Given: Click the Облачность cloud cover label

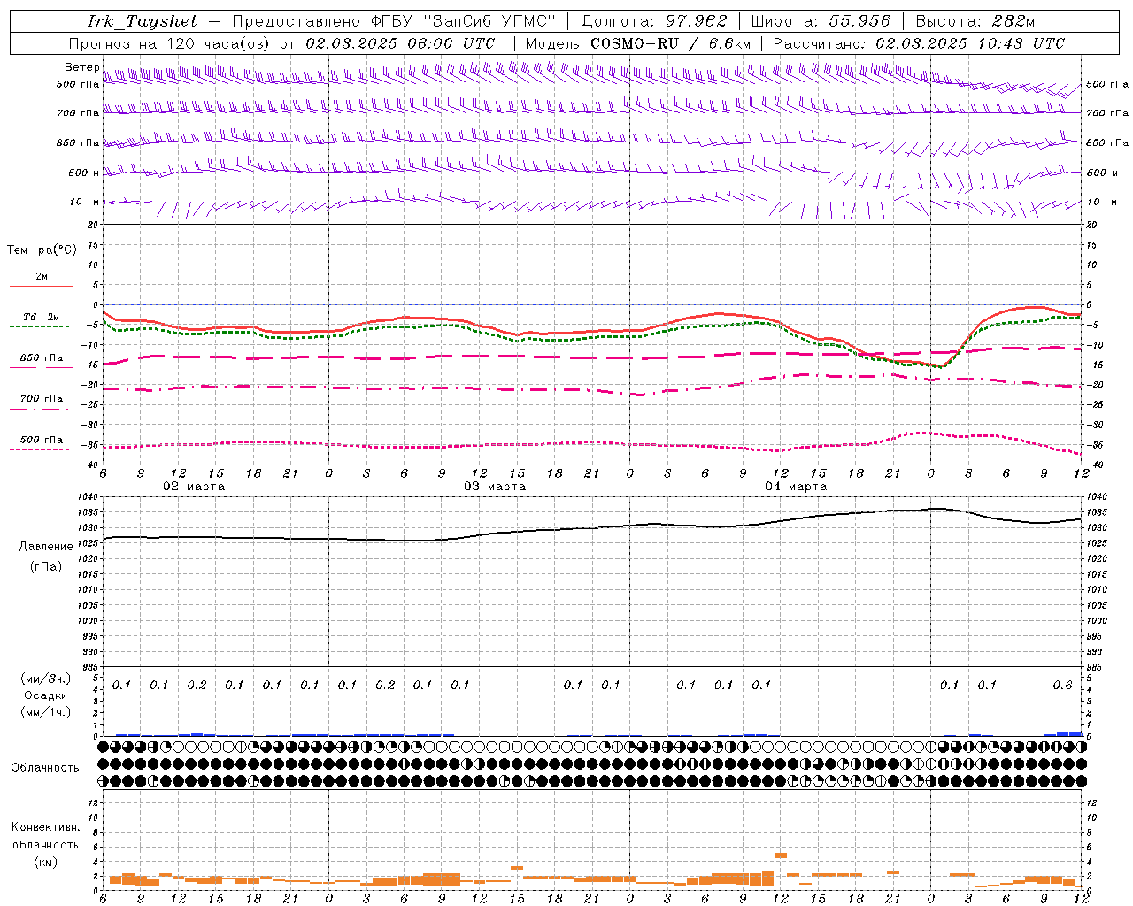Looking at the screenshot, I should pyautogui.click(x=45, y=767).
